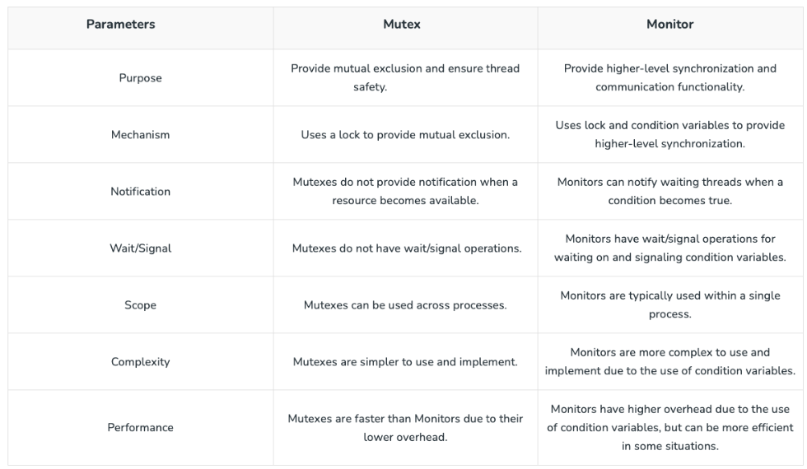Click the Monitor column header
Image resolution: width=807 pixels, height=469 pixels.
click(x=670, y=24)
